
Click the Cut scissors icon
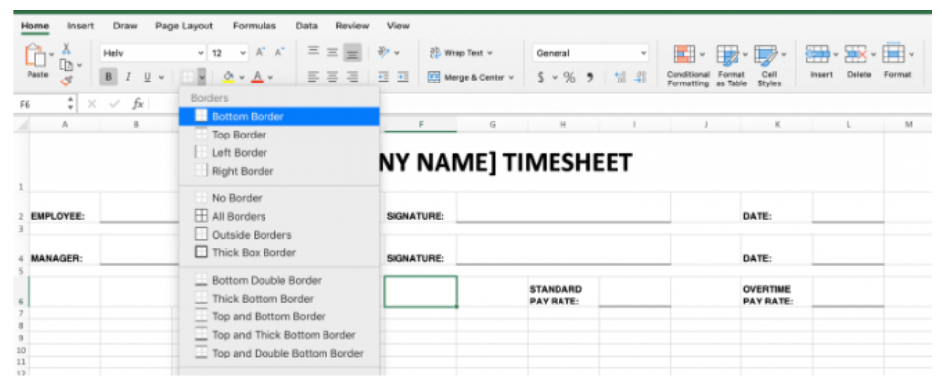67,49
